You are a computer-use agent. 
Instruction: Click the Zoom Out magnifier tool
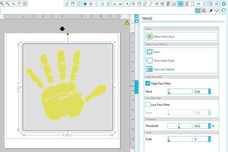(x=8, y=4)
